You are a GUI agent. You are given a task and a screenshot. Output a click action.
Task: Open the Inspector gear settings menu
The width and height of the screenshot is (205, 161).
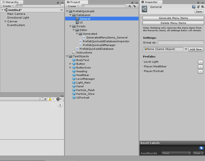pos(202,6)
